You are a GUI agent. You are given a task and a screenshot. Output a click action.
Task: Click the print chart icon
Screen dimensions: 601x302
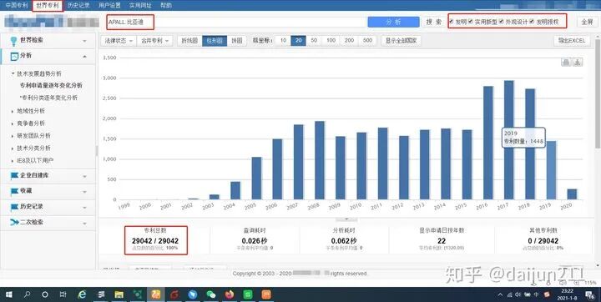coord(566,62)
